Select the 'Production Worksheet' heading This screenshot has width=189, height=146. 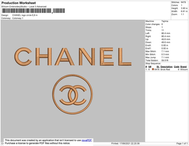click(x=19, y=3)
